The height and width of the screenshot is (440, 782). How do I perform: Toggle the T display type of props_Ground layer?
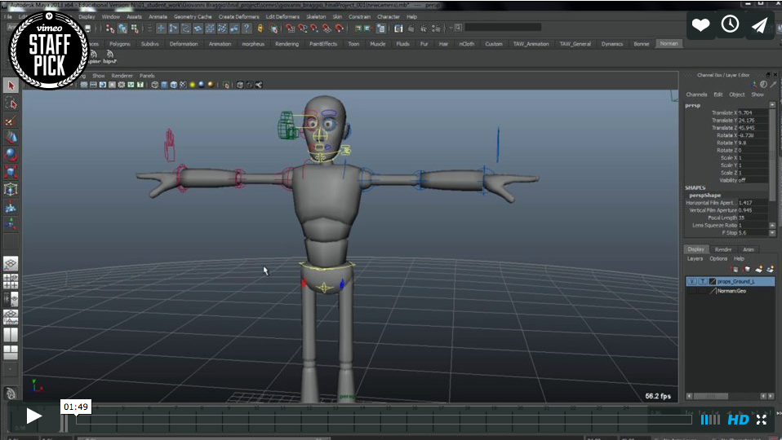tap(701, 281)
